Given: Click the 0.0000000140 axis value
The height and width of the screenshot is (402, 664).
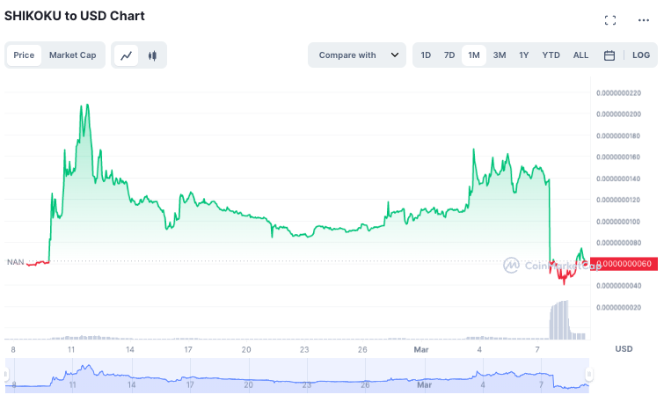Looking at the screenshot, I should [618, 179].
